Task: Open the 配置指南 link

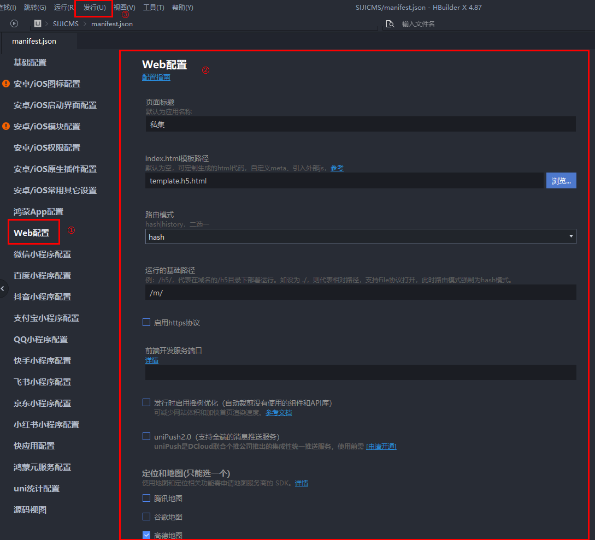Action: pos(156,78)
